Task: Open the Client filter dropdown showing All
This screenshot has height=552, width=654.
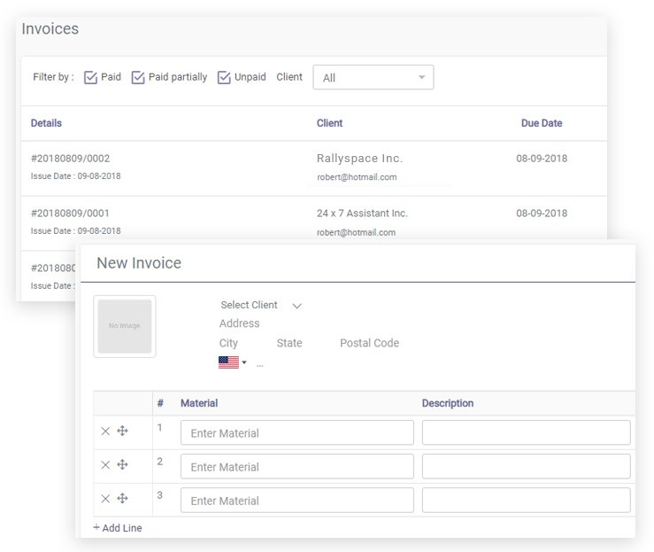Action: (x=373, y=78)
